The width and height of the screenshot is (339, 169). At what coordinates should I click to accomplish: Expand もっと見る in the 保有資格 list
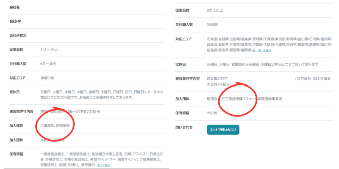pyautogui.click(x=103, y=165)
